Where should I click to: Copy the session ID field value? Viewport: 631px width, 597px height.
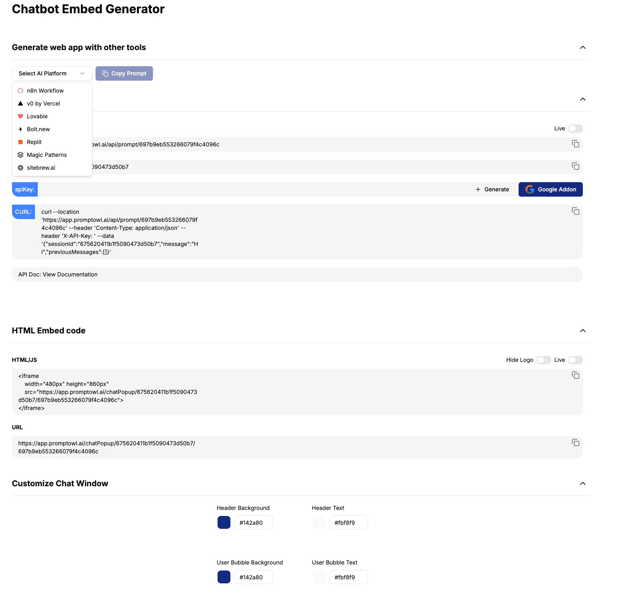pos(575,167)
